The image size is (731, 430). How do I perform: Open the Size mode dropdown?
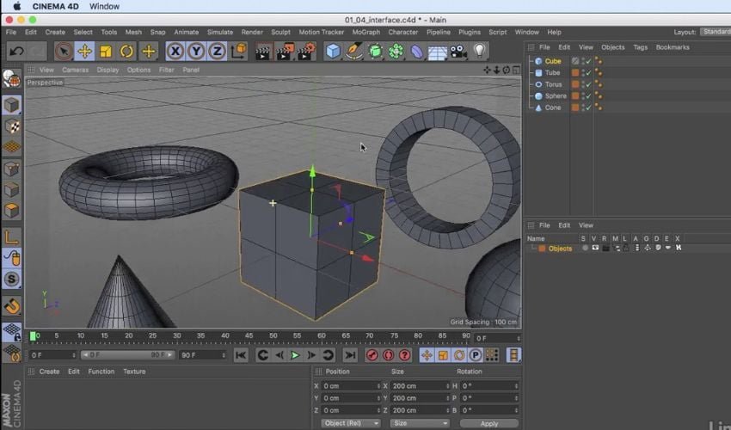point(420,423)
